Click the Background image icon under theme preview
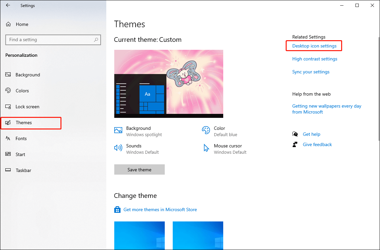Image resolution: width=380 pixels, height=250 pixels. click(118, 130)
